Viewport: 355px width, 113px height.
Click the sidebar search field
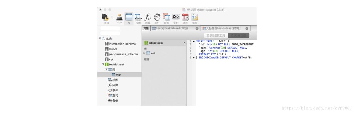coord(110,29)
